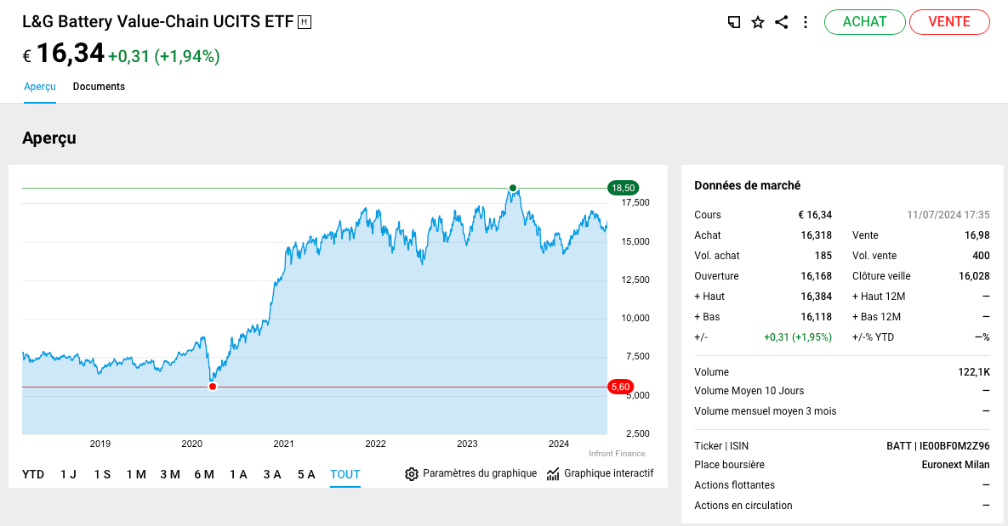Click the green high point marker on chart
1008x526 pixels.
(513, 188)
